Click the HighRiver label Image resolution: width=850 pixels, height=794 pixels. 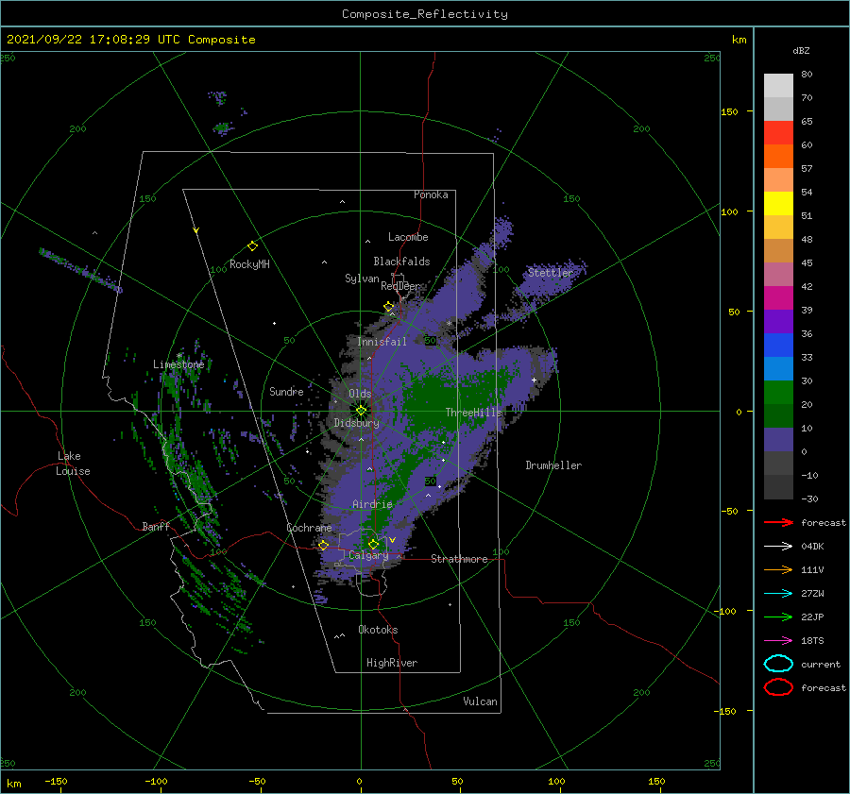[392, 663]
